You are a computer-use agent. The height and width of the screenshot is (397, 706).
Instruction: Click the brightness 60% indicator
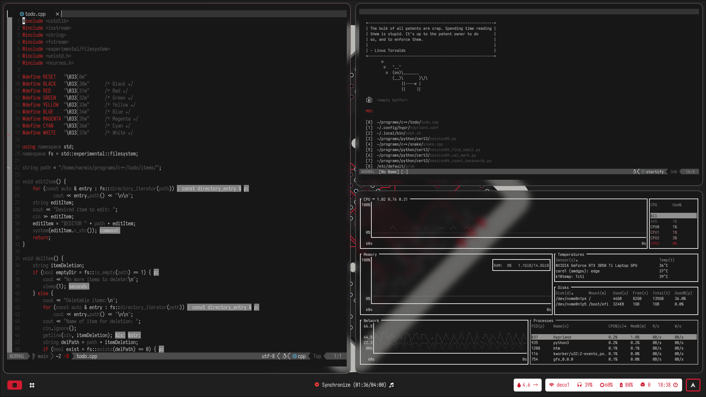click(606, 385)
